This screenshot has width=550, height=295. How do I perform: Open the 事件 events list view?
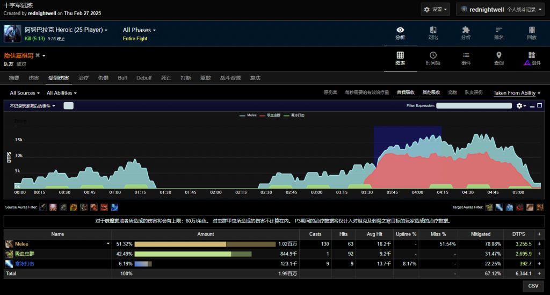(466, 59)
